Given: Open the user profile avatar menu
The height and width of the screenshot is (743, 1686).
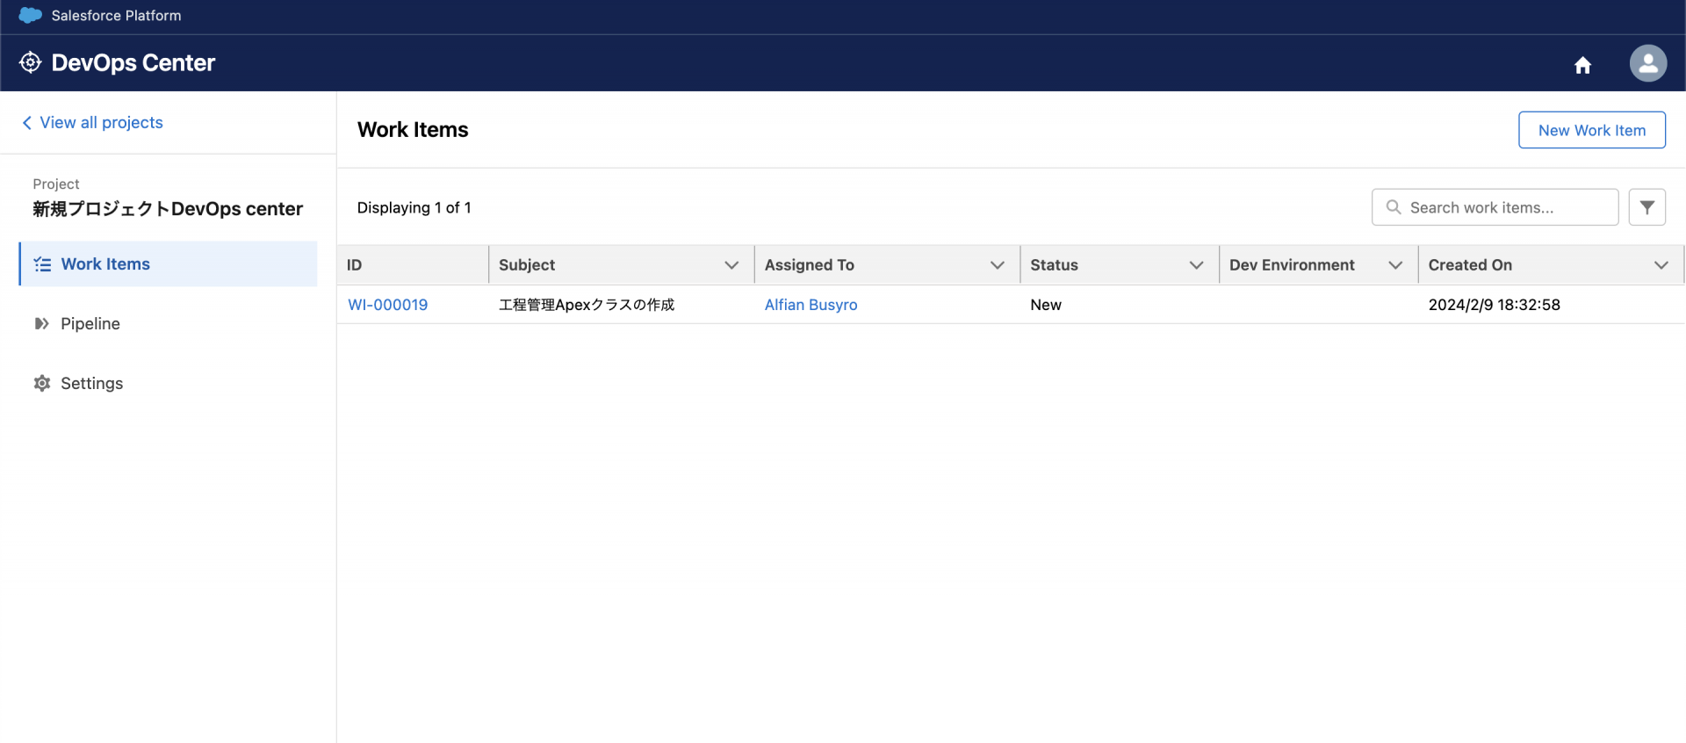Looking at the screenshot, I should [x=1648, y=63].
